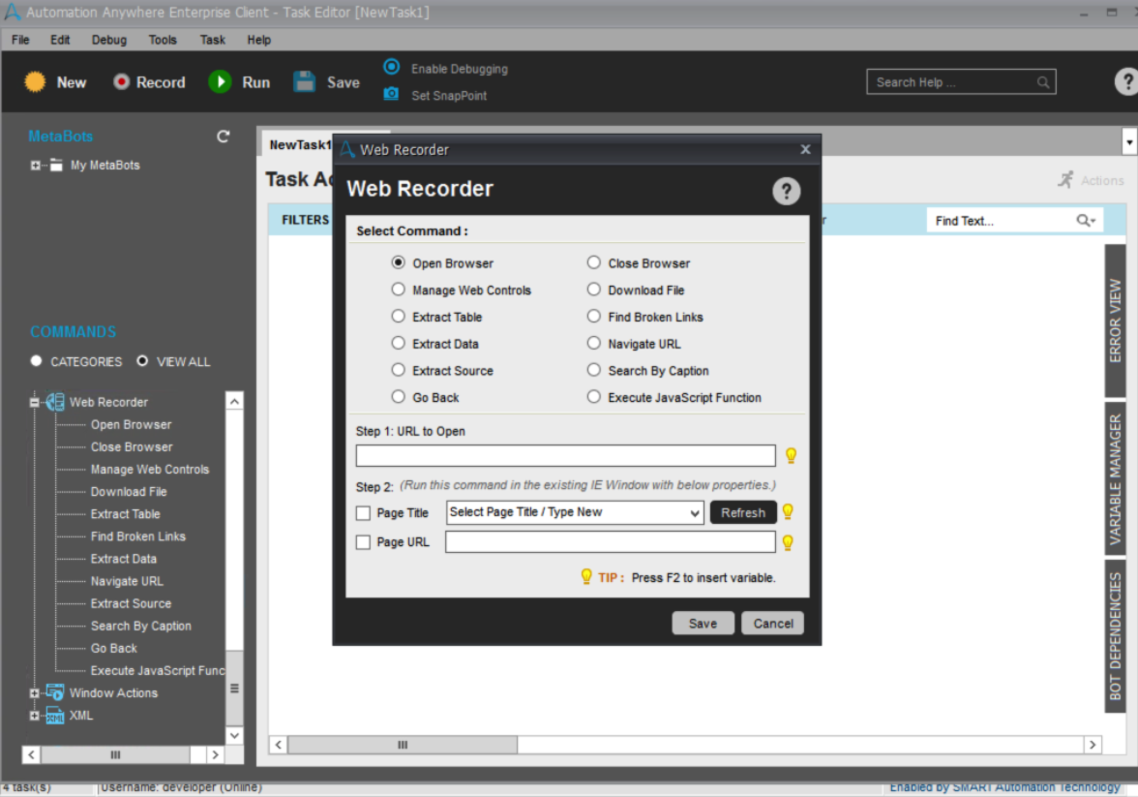Click the commands panel horizontal scrollbar thumb
The height and width of the screenshot is (797, 1138).
coord(115,754)
